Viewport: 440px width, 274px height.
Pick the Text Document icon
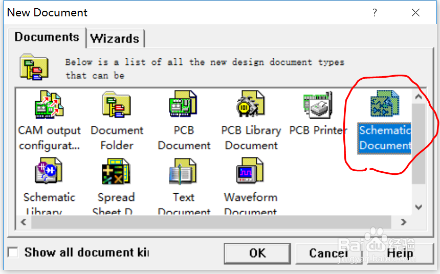[x=183, y=171]
